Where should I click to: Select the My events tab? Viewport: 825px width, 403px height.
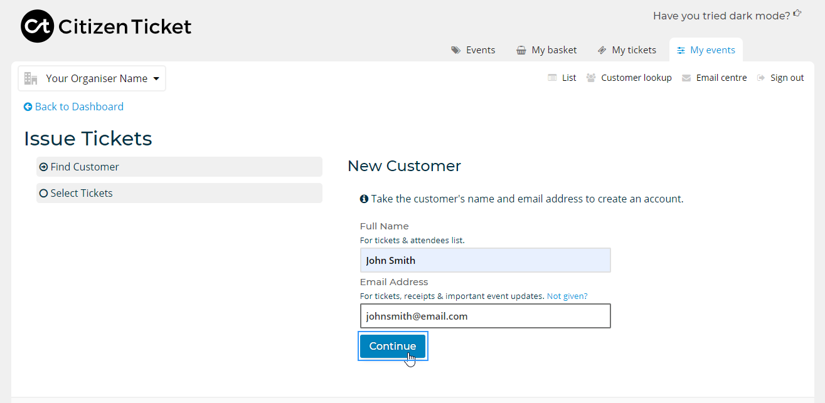(706, 50)
